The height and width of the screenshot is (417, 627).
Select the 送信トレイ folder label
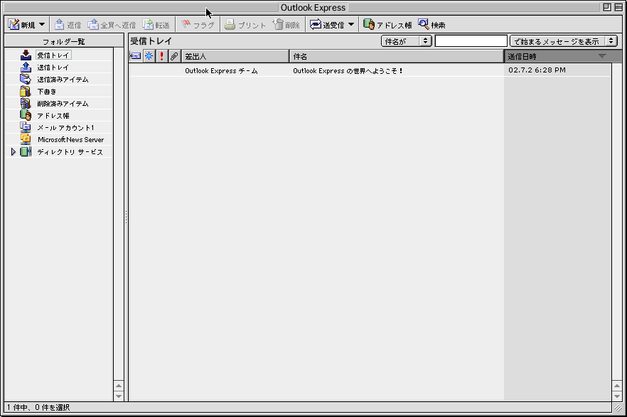[53, 67]
